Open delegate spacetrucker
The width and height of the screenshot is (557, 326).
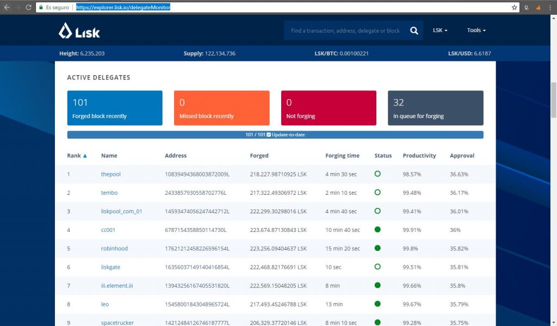[x=117, y=322]
